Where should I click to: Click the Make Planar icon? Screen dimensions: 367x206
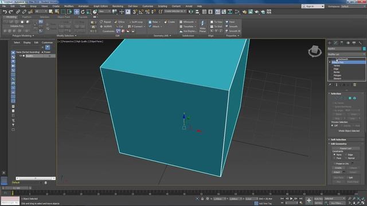pyautogui.click(x=202, y=26)
